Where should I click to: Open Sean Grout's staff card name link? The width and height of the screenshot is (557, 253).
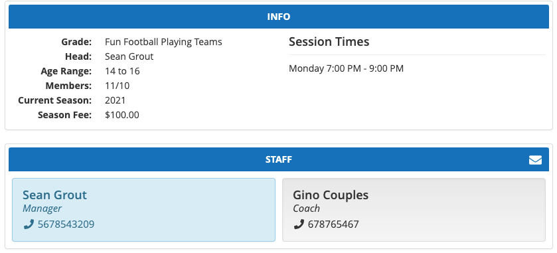54,195
